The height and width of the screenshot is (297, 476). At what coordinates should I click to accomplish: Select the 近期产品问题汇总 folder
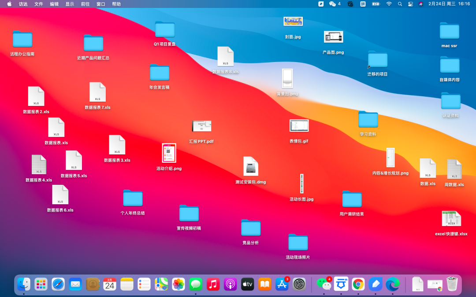click(x=93, y=47)
